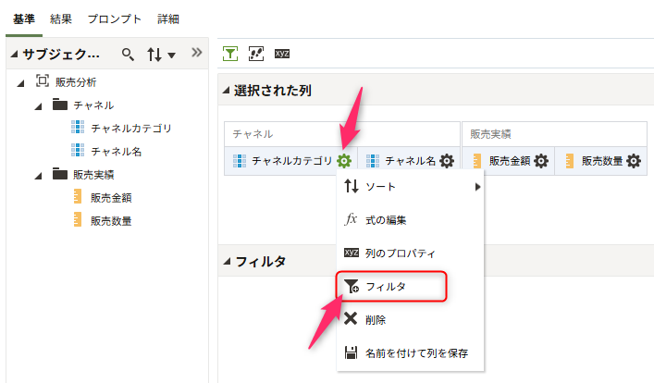Click the sort arrows icon in context menu
The image size is (654, 383).
(352, 186)
